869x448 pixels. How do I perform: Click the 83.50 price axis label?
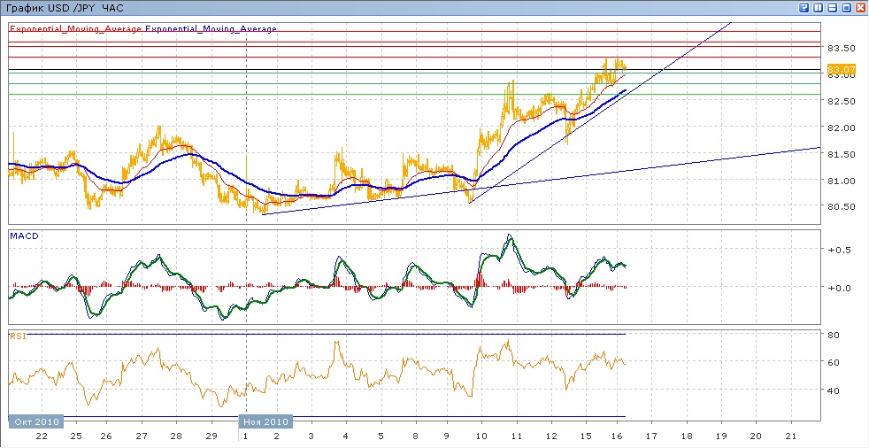pyautogui.click(x=842, y=48)
